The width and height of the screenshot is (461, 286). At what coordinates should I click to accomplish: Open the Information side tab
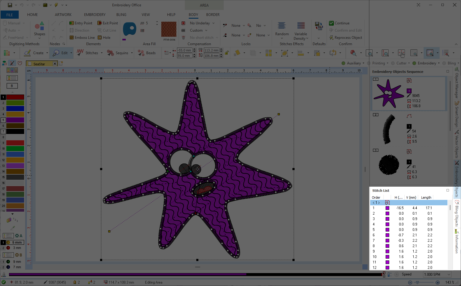[x=457, y=241]
